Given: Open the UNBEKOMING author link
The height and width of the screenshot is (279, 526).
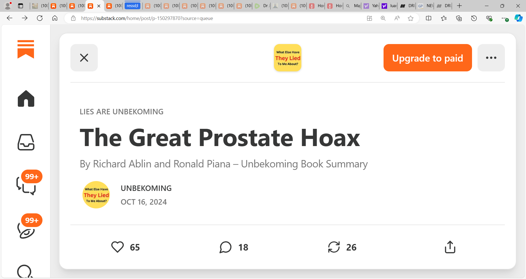Looking at the screenshot, I should (146, 188).
